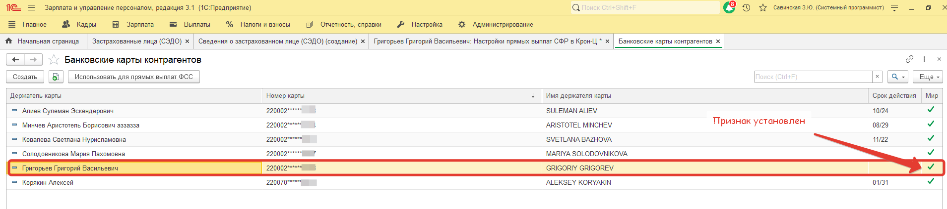Open service settings dropdown in title bar
This screenshot has width=947, height=209.
click(894, 7)
